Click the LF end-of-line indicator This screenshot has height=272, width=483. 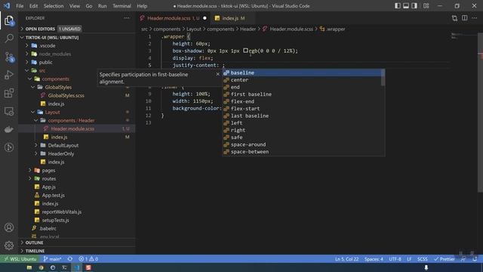pos(409,259)
